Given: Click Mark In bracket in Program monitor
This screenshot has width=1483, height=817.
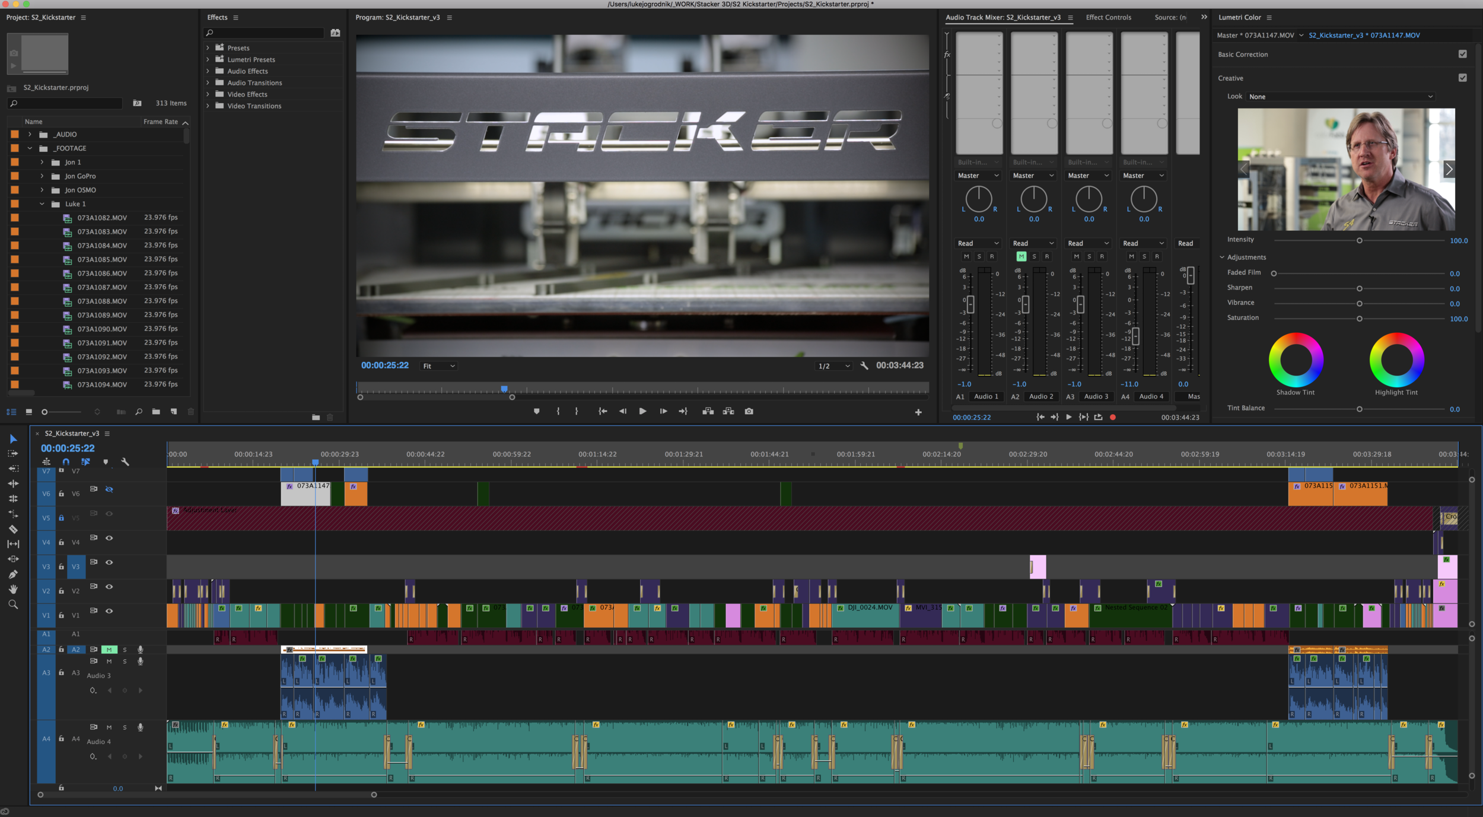Looking at the screenshot, I should (558, 411).
